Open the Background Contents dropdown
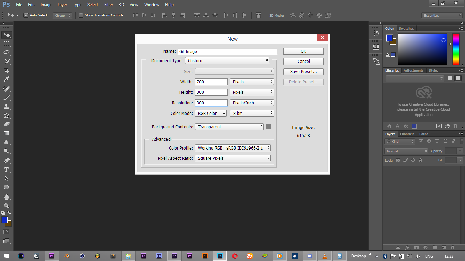Viewport: 465px width, 261px height. coord(229,127)
